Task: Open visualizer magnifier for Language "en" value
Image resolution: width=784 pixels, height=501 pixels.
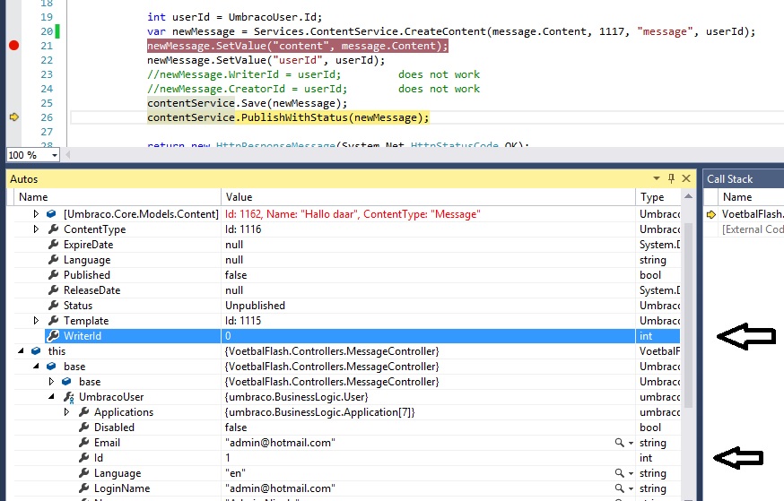Action: coord(620,473)
